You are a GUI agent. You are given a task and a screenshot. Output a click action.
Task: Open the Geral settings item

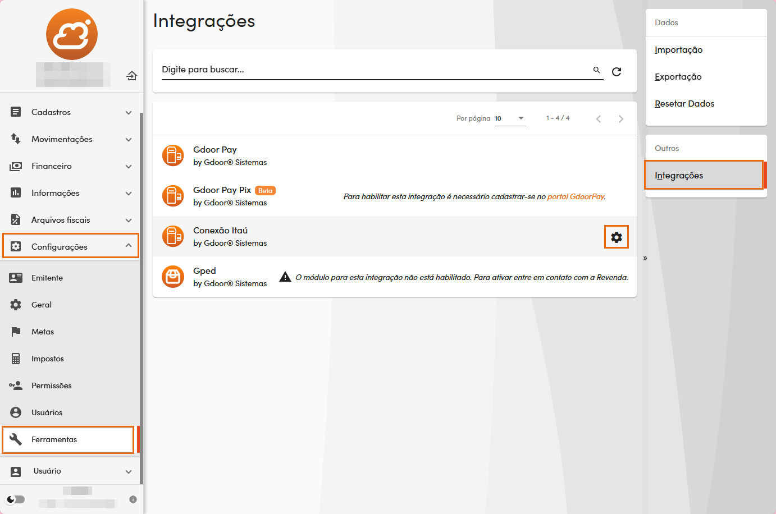coord(70,305)
